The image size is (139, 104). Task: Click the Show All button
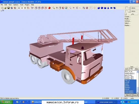(x=135, y=95)
